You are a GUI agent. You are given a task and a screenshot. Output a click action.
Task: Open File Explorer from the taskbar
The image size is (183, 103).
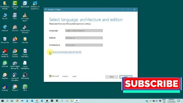(72, 101)
